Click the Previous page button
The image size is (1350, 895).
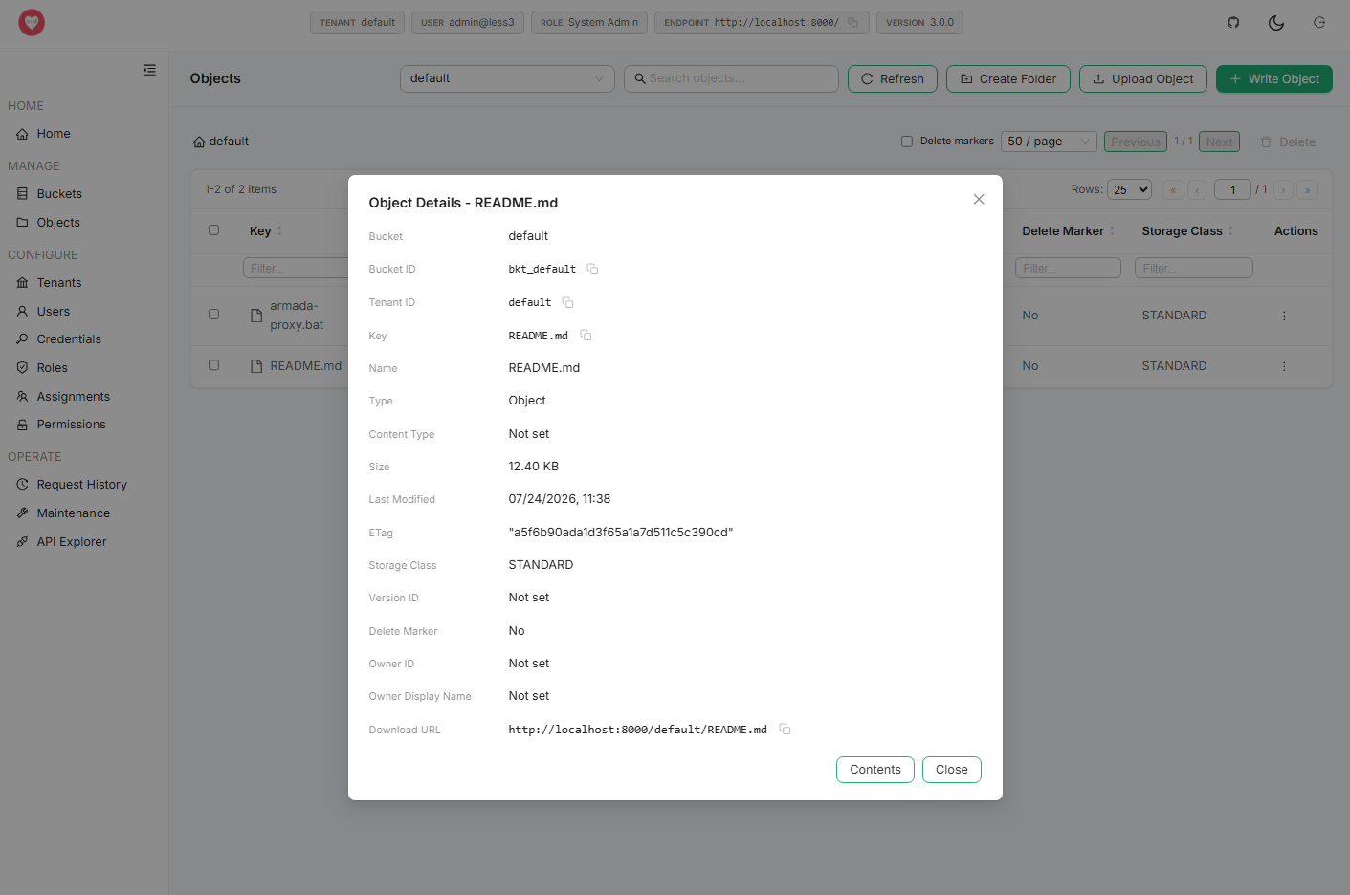1136,142
